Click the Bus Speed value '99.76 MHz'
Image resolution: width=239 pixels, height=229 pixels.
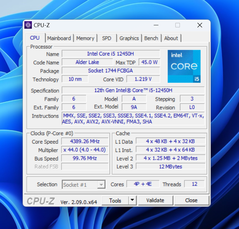point(85,158)
